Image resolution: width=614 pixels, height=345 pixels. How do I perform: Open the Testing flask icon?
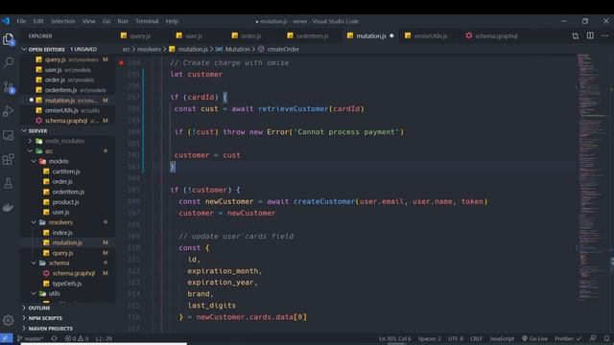(x=9, y=183)
